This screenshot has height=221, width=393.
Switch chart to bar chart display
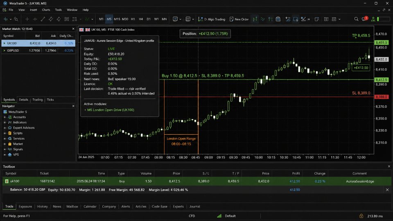click(255, 19)
